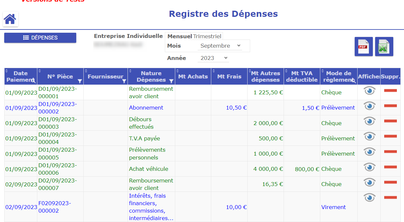This screenshot has height=222, width=404.
Task: Open the Fournisseur column filter
Action: point(124,81)
